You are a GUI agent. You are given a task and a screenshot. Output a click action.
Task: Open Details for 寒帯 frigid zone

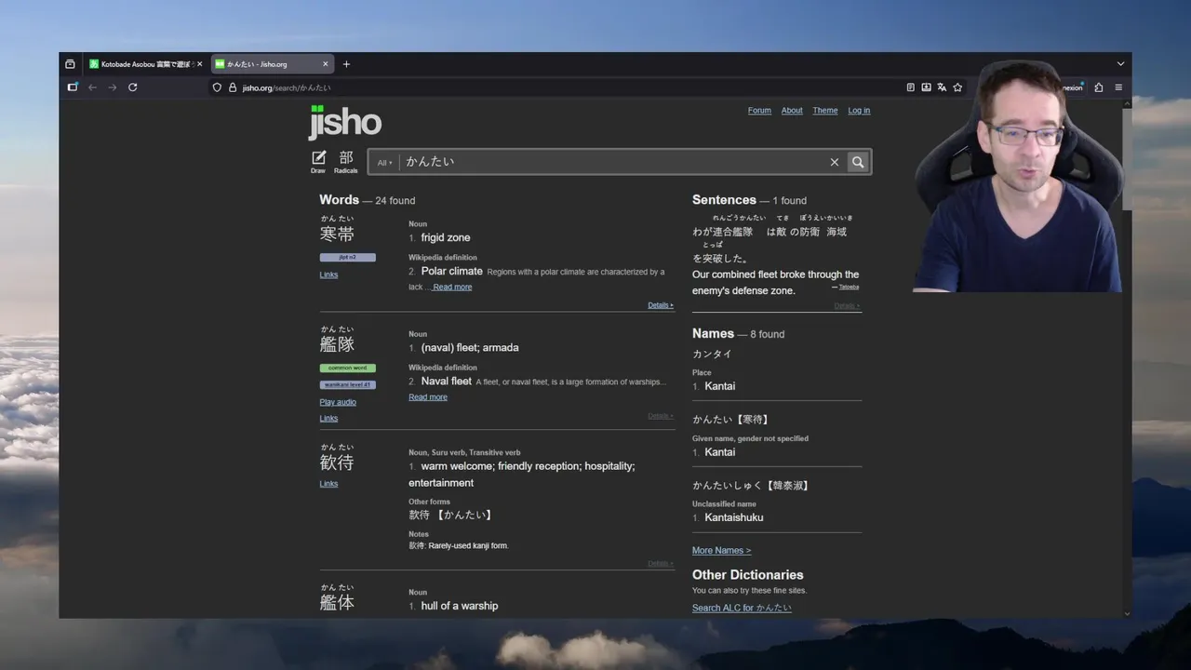(661, 305)
